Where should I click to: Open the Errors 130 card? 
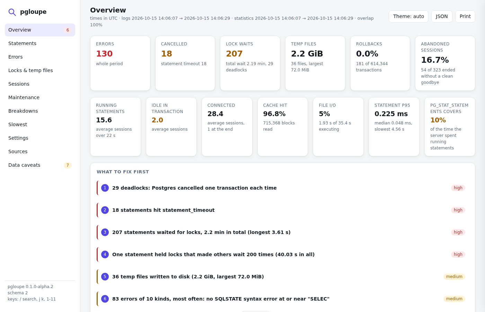[x=120, y=63]
